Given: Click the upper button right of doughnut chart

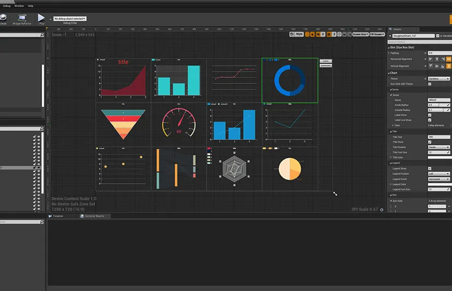Looking at the screenshot, I should tap(326, 61).
